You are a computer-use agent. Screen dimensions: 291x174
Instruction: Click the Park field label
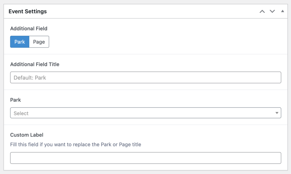pos(16,100)
